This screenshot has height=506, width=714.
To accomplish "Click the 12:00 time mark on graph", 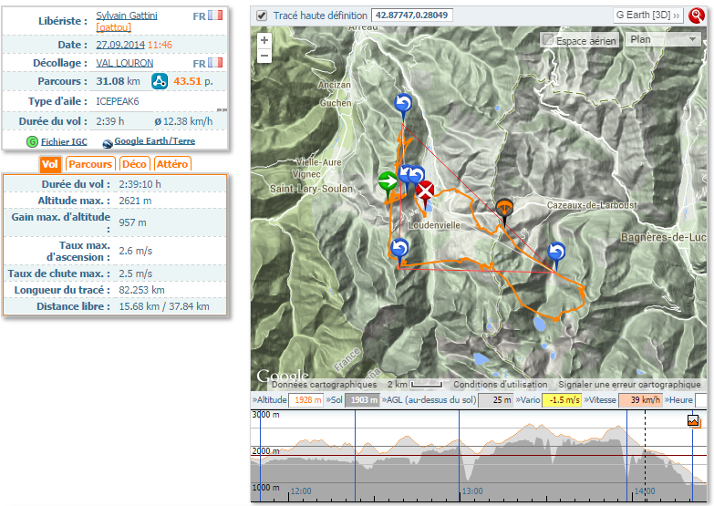I will tap(301, 491).
